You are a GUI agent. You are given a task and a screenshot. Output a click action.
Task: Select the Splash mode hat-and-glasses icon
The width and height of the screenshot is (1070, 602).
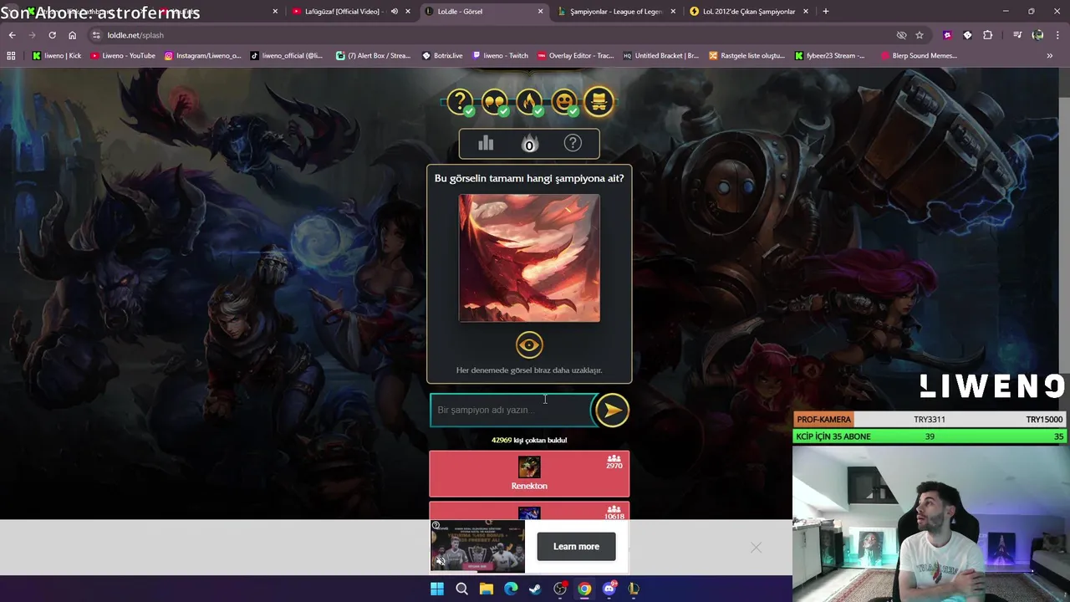click(x=599, y=102)
